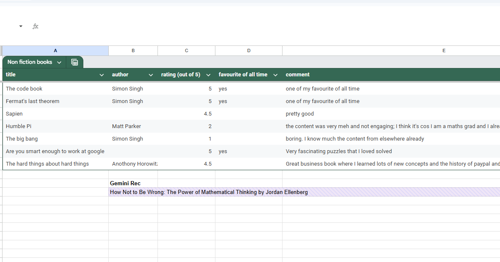Open the table view calculator icon
The width and height of the screenshot is (500, 262).
75,62
